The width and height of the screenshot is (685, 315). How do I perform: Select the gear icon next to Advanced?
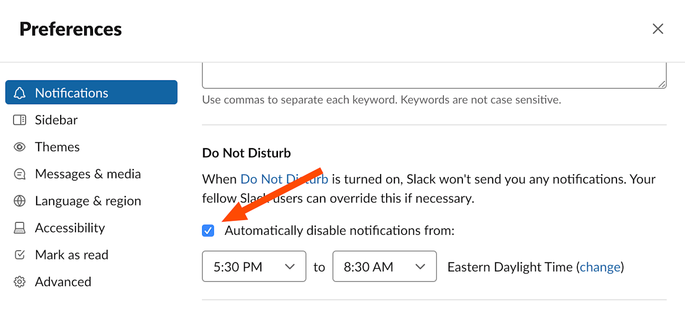20,281
